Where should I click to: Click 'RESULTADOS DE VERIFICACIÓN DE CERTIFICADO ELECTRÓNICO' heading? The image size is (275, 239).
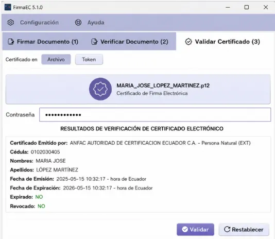click(x=142, y=129)
